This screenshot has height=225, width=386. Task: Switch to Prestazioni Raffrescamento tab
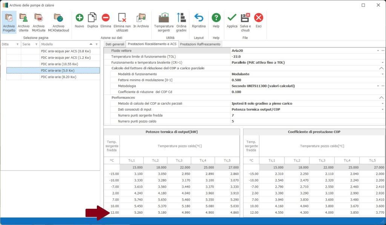(x=200, y=44)
